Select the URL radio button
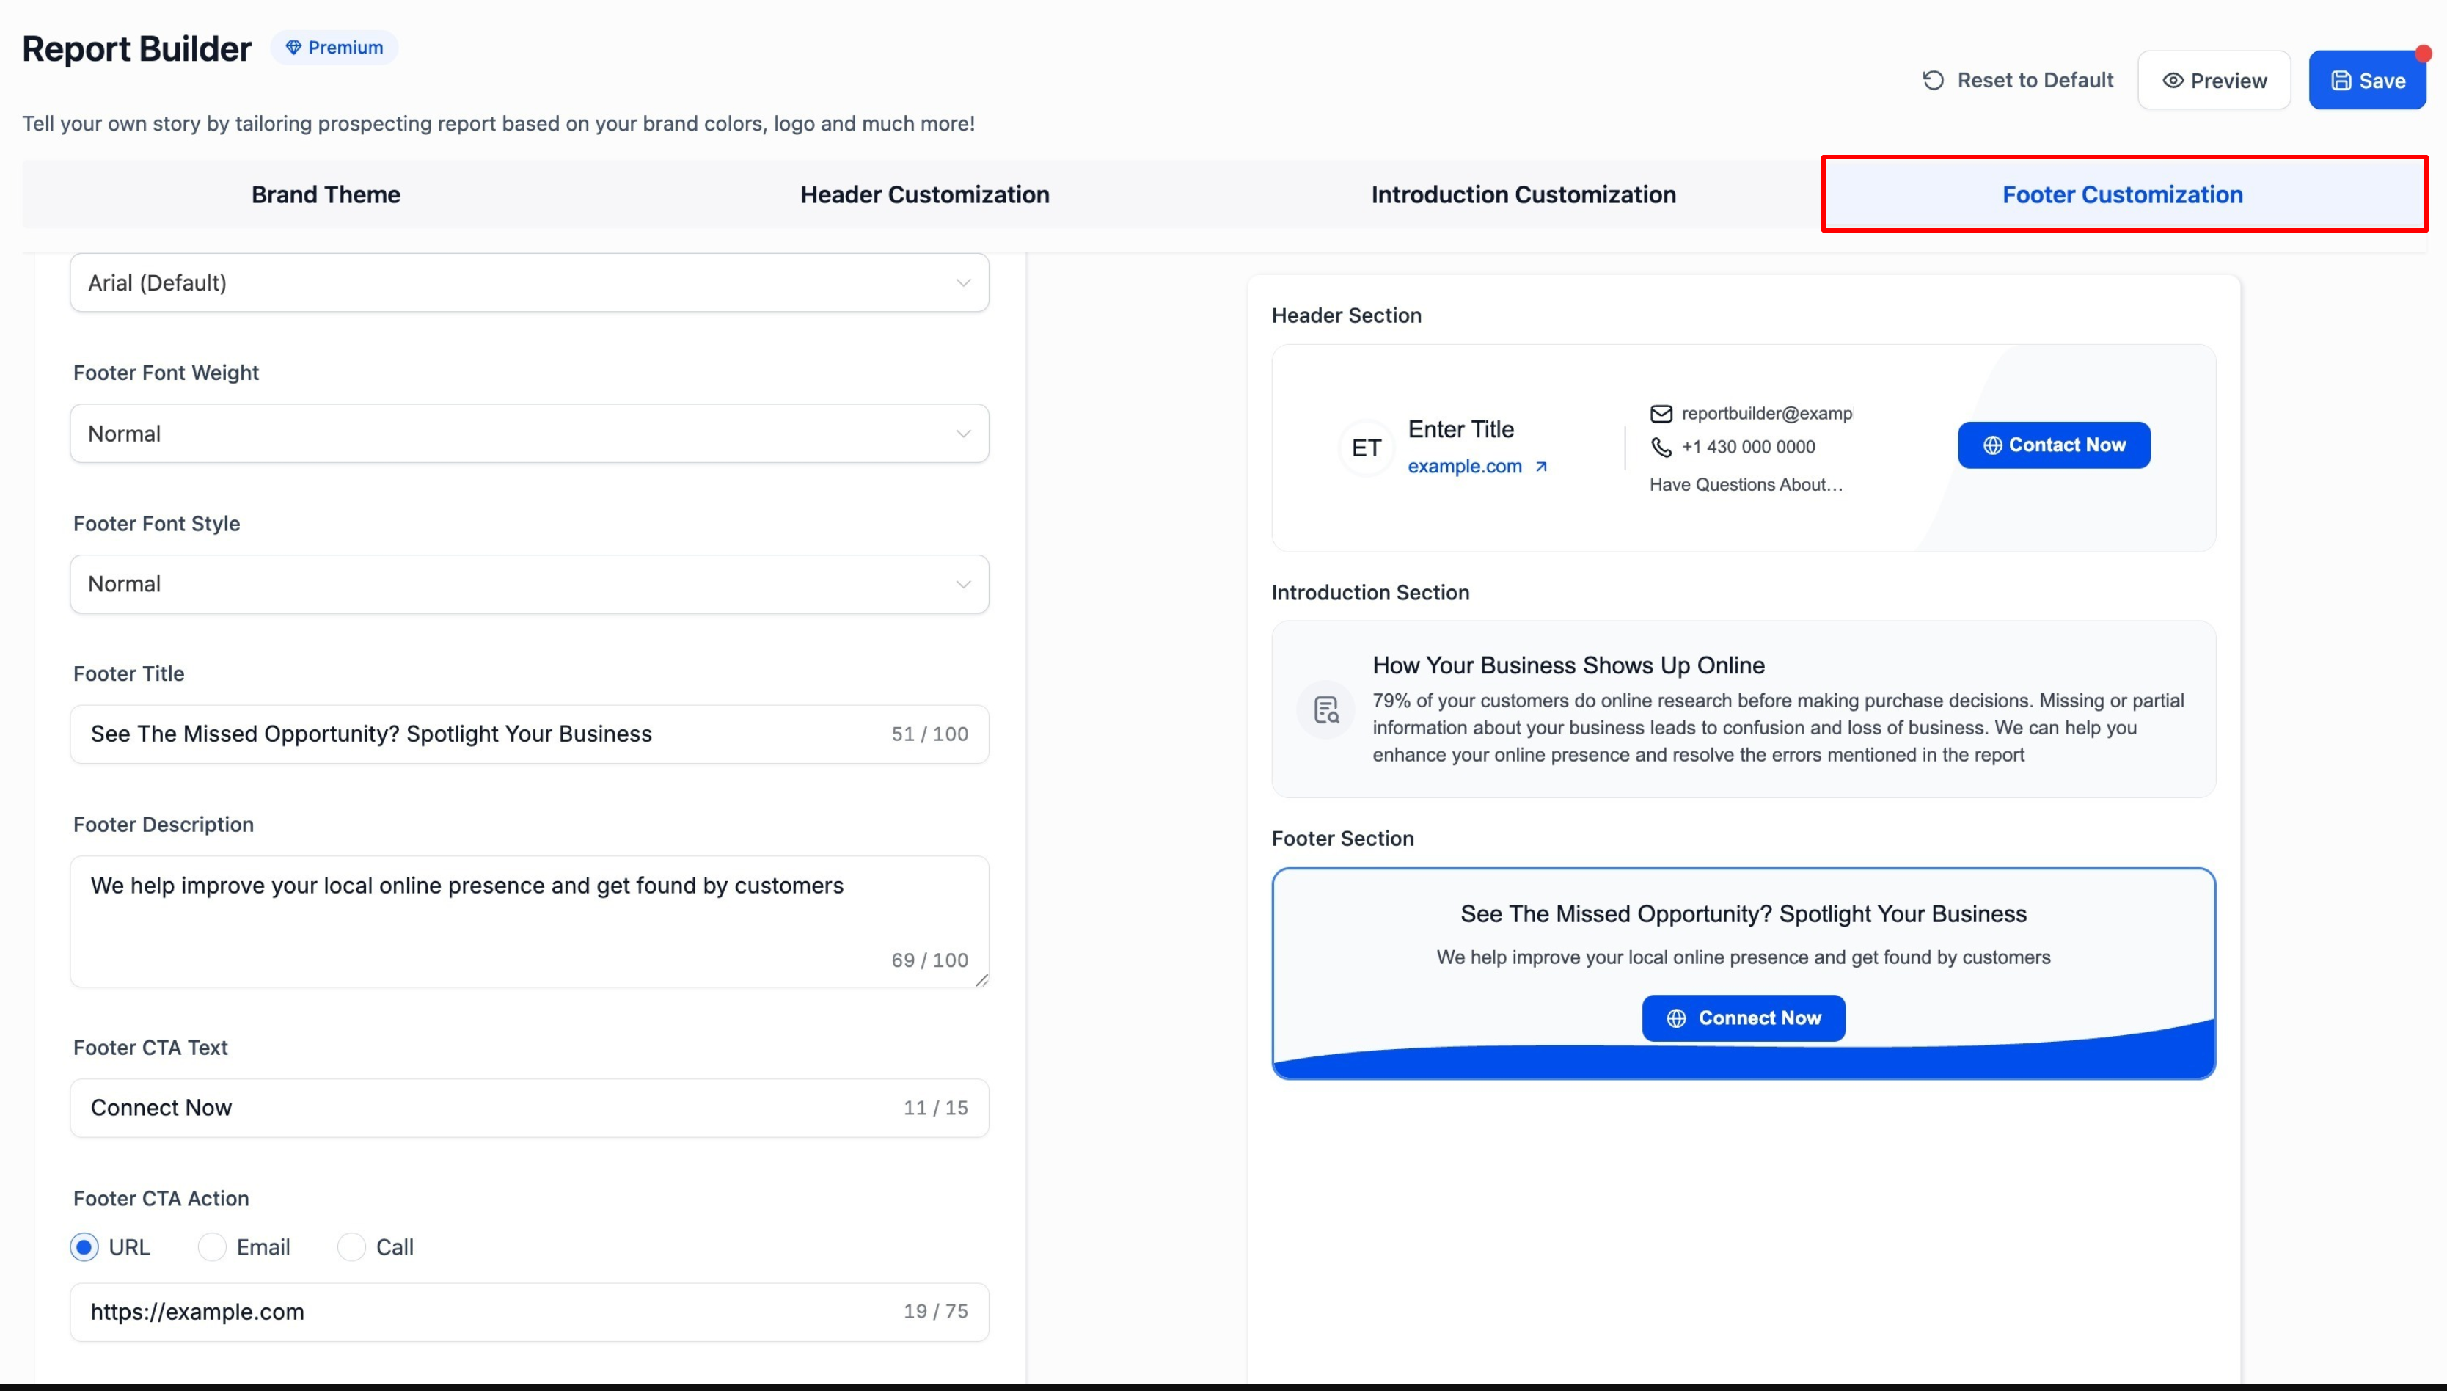This screenshot has height=1391, width=2447. tap(84, 1246)
